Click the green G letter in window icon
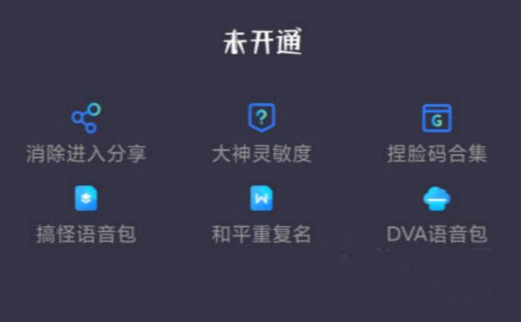 click(437, 121)
